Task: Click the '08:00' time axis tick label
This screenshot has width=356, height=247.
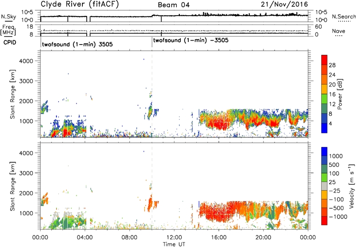Action: (129, 238)
